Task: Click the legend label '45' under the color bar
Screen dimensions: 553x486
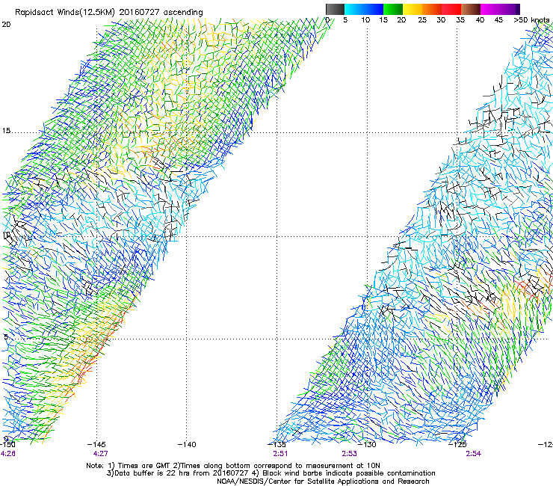Action: [498, 19]
